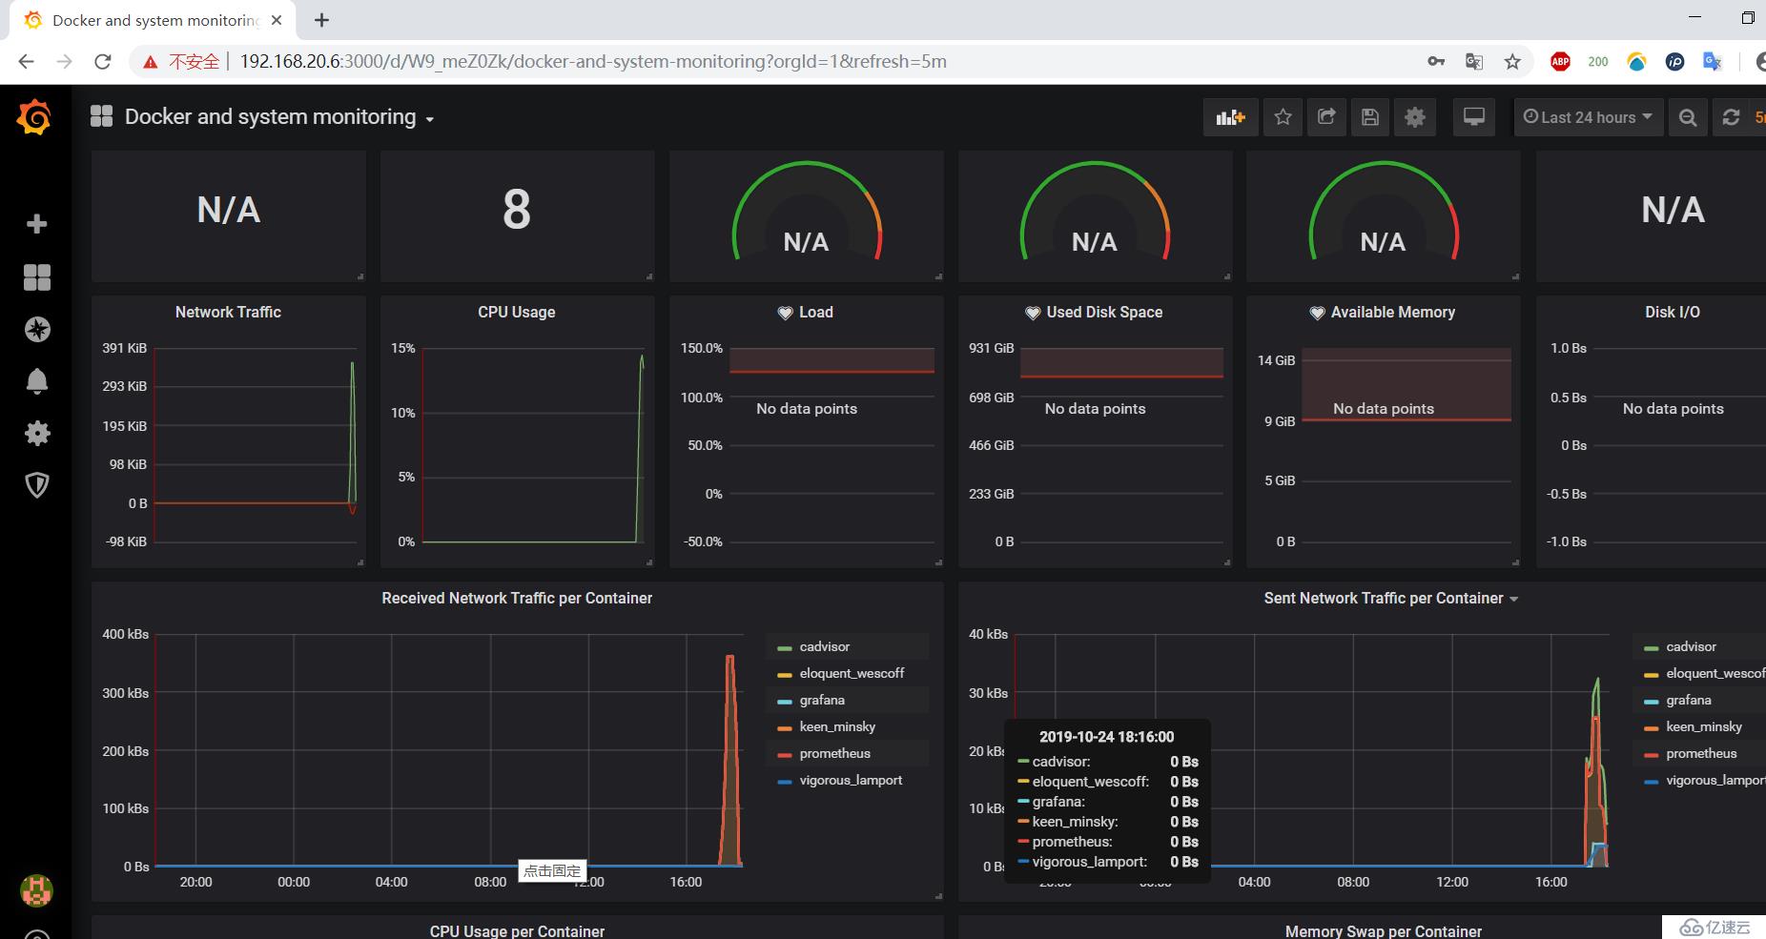
Task: Reload the page in browser
Action: [x=103, y=61]
